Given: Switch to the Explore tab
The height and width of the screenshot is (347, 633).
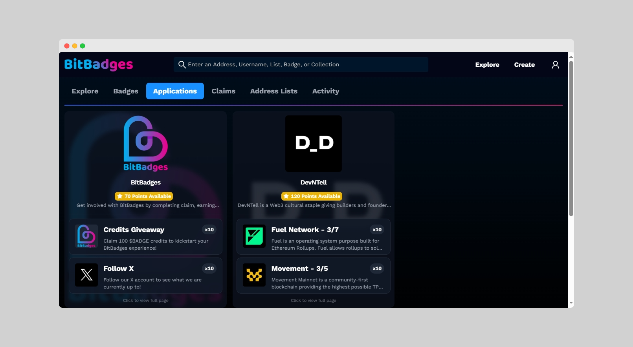Looking at the screenshot, I should pyautogui.click(x=85, y=91).
